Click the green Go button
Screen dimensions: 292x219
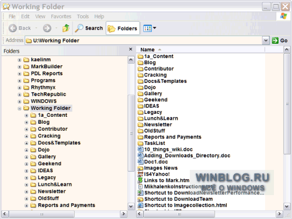[x=280, y=40]
